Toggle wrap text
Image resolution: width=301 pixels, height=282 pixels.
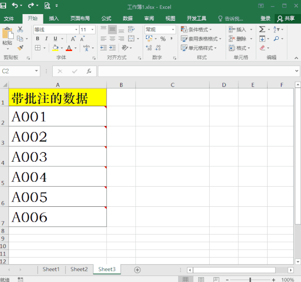click(131, 29)
